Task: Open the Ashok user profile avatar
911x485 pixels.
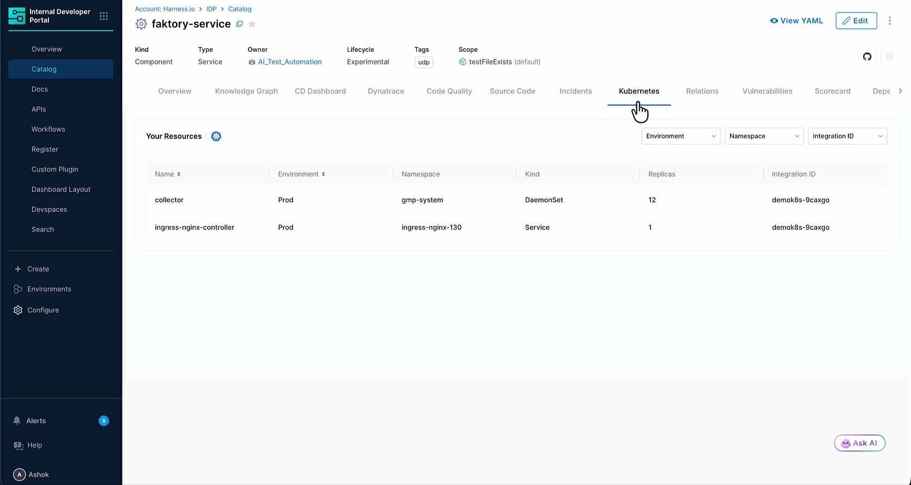Action: click(x=19, y=475)
